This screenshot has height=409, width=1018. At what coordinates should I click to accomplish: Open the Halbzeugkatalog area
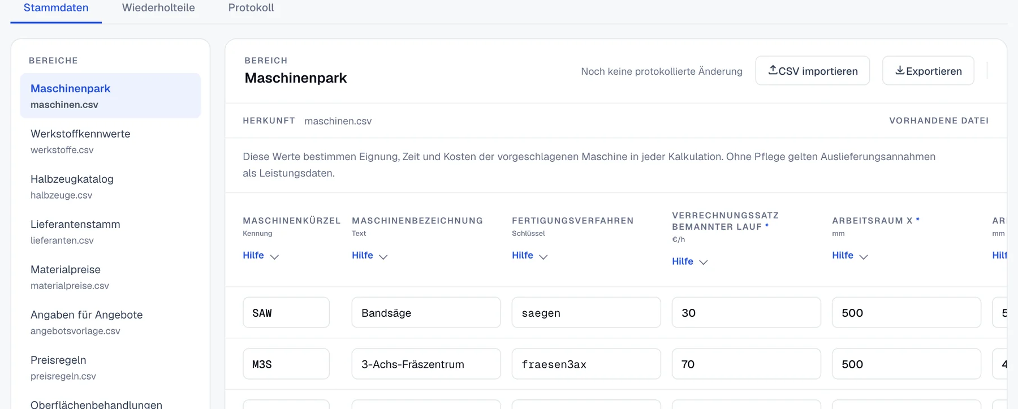coord(110,186)
